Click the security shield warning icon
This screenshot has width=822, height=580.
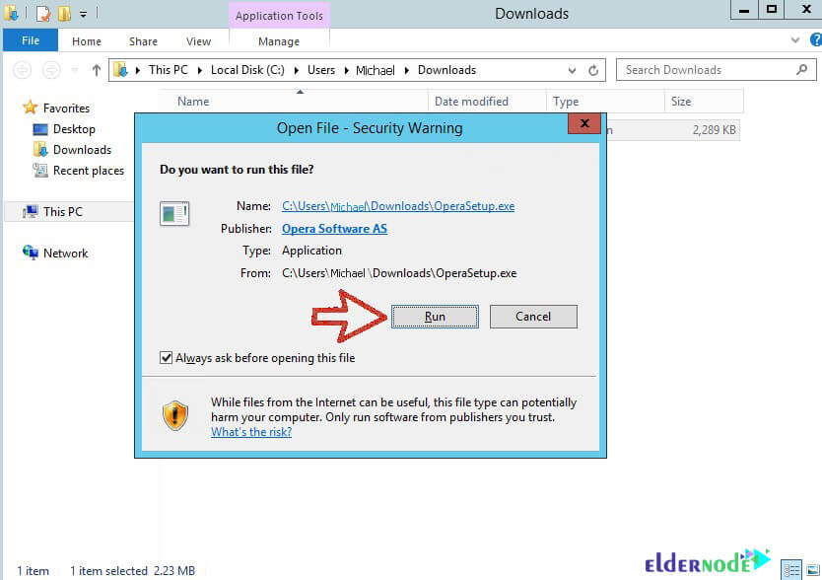[175, 415]
